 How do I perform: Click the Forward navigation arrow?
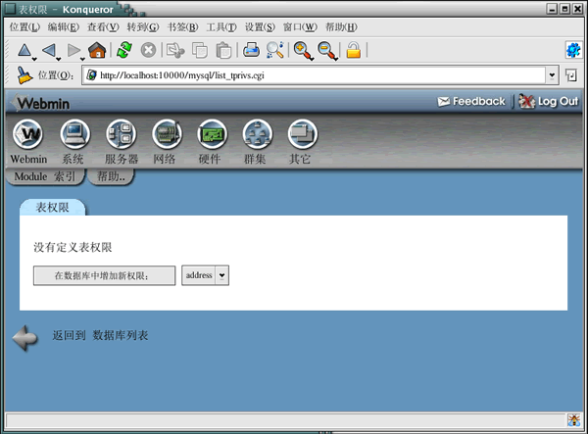coord(73,50)
